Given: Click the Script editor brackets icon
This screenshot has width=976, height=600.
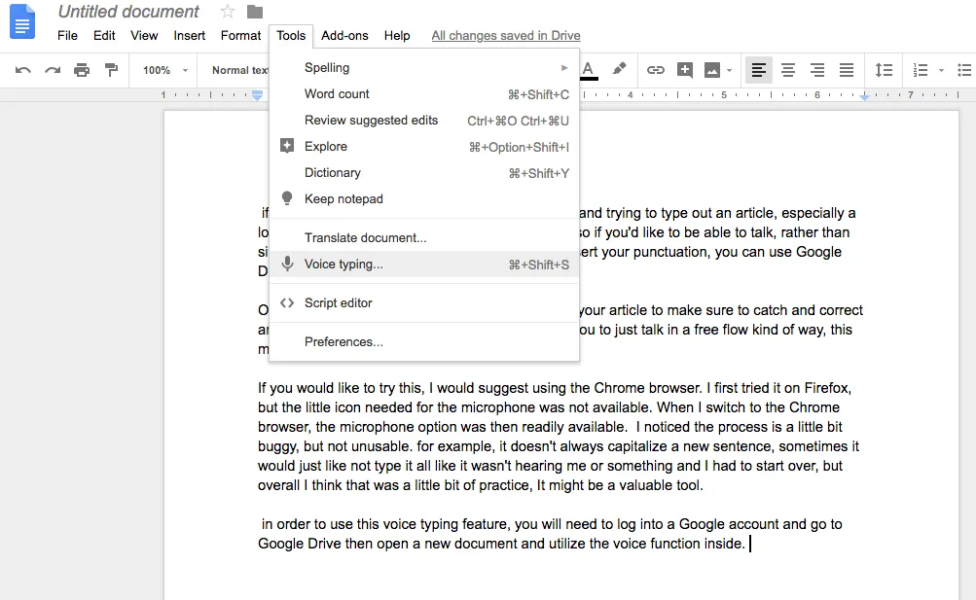Looking at the screenshot, I should tap(287, 302).
